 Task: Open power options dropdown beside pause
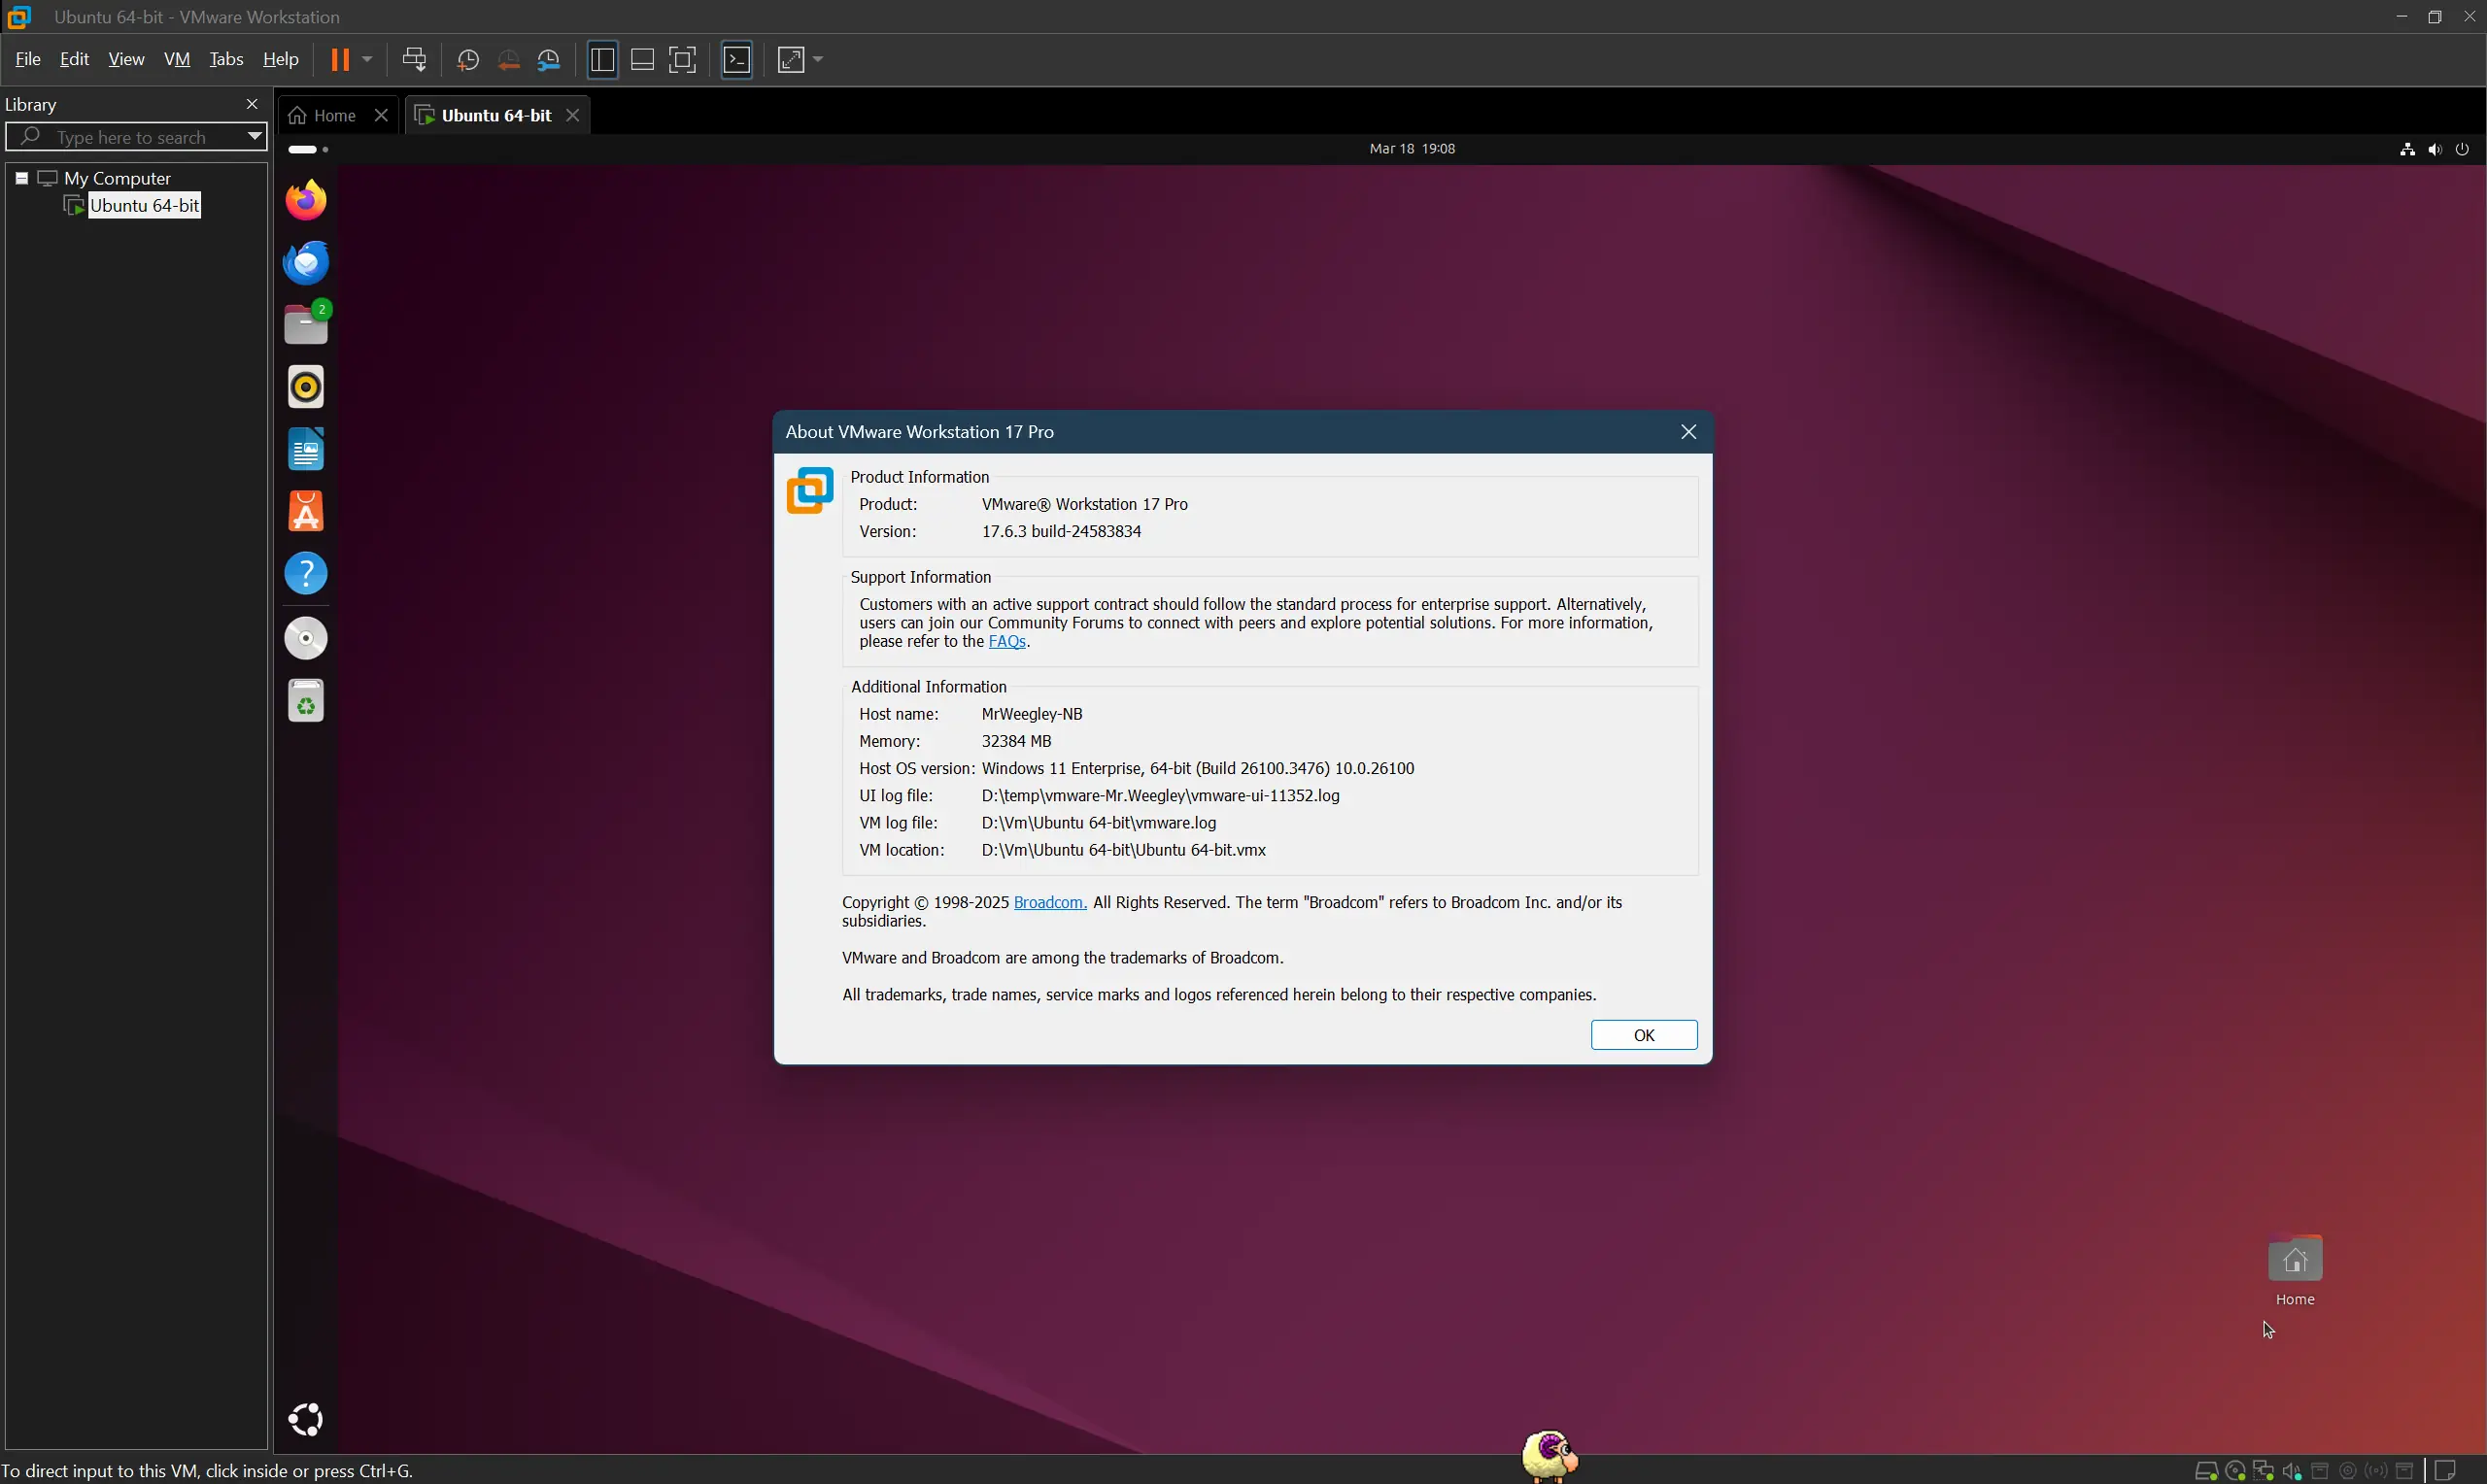367,60
